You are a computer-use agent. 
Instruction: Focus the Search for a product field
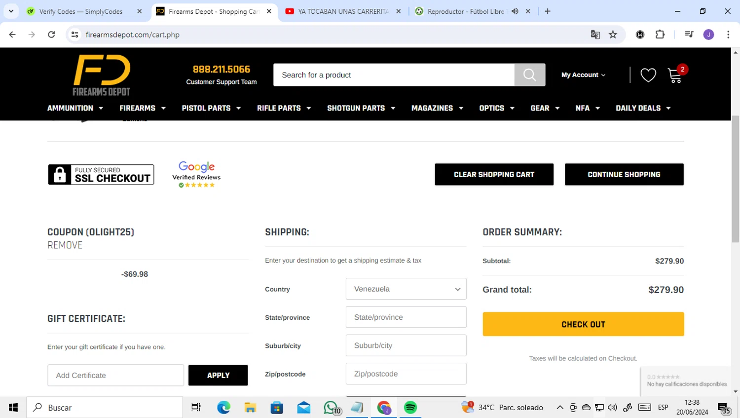pos(394,75)
